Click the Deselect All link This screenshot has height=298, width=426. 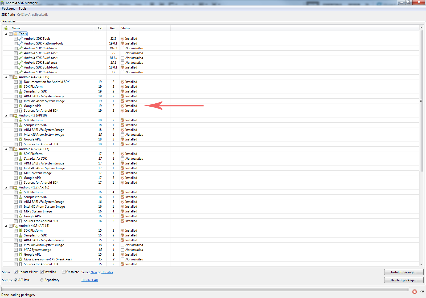point(89,280)
